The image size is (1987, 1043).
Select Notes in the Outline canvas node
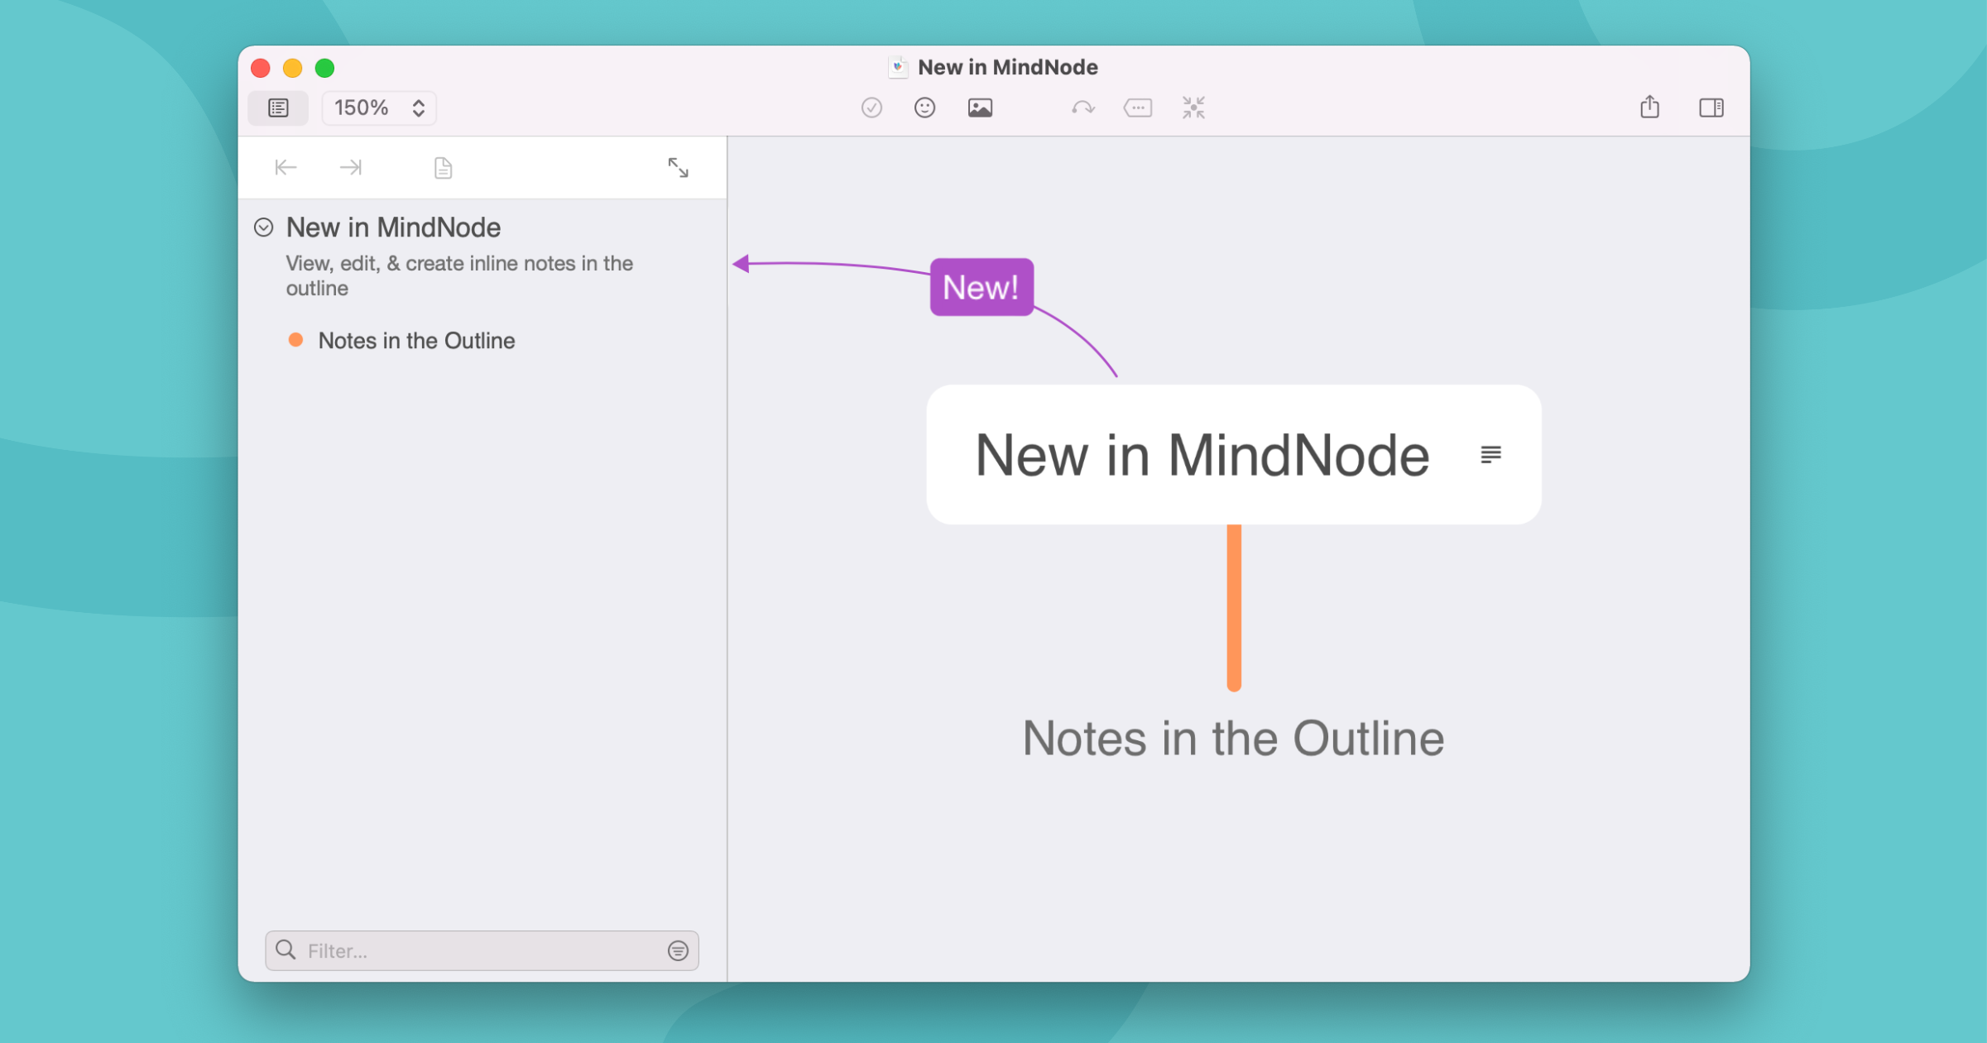1233,738
